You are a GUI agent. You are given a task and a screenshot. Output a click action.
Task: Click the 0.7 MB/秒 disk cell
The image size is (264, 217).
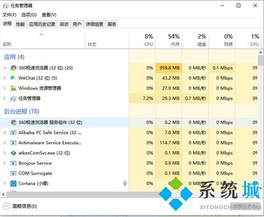pyautogui.click(x=195, y=99)
